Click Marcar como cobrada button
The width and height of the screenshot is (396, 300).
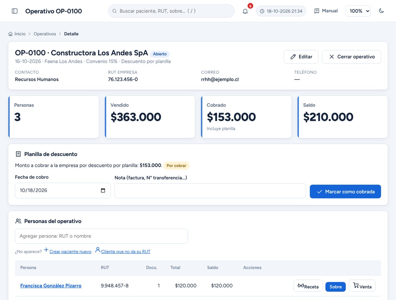pyautogui.click(x=345, y=192)
